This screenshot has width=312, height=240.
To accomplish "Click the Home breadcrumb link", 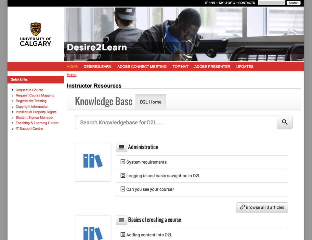I will click(x=71, y=75).
